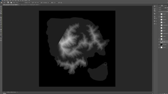Expand the status bar document info arrow
Viewport: 168px width, 94px height.
click(x=18, y=92)
